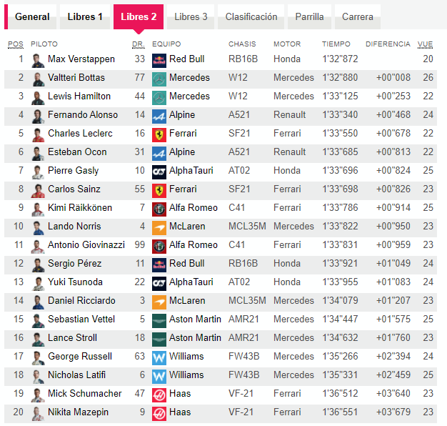Click the DR. column header
The width and height of the screenshot is (447, 426).
pyautogui.click(x=139, y=44)
